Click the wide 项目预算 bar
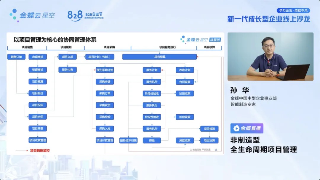 pyautogui.click(x=160, y=57)
